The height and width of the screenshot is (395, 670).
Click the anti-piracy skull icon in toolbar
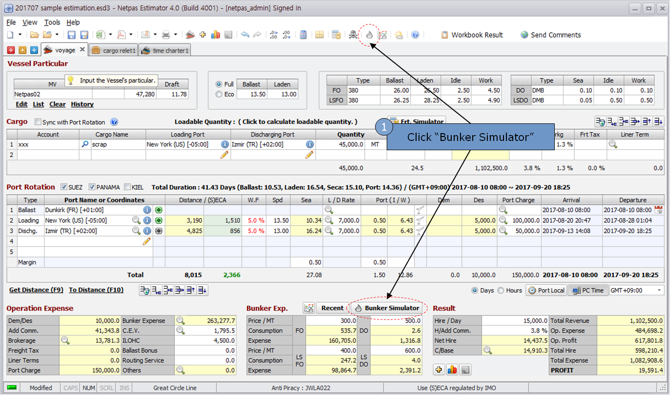point(353,35)
